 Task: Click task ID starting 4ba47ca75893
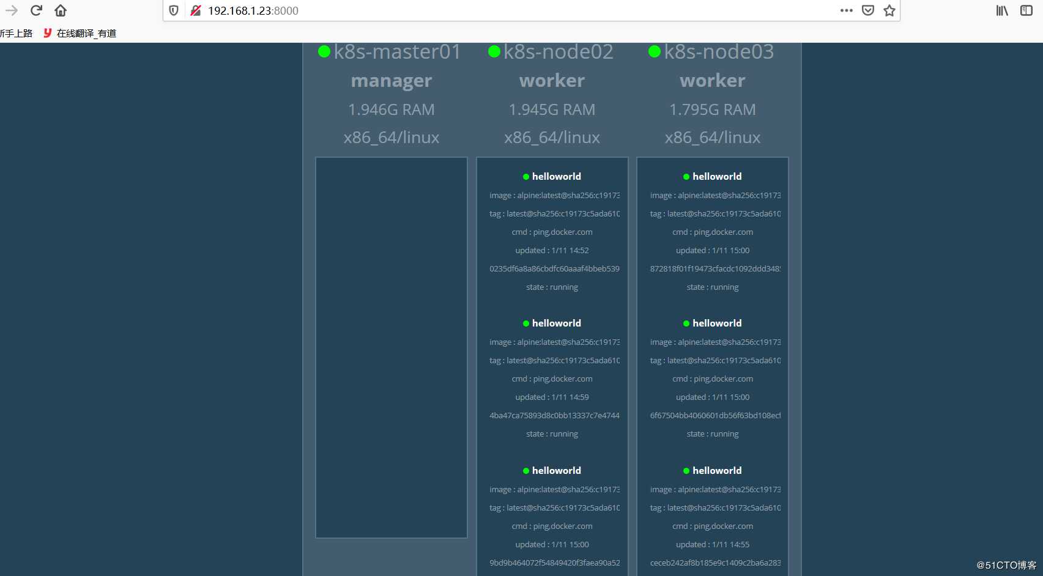555,416
